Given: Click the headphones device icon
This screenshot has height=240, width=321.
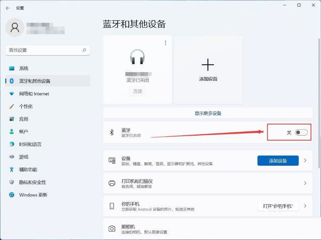Looking at the screenshot, I should tap(137, 57).
